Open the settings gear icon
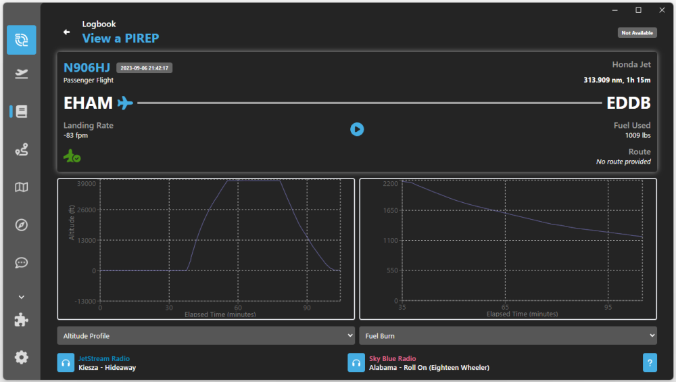The width and height of the screenshot is (676, 382). pyautogui.click(x=22, y=357)
